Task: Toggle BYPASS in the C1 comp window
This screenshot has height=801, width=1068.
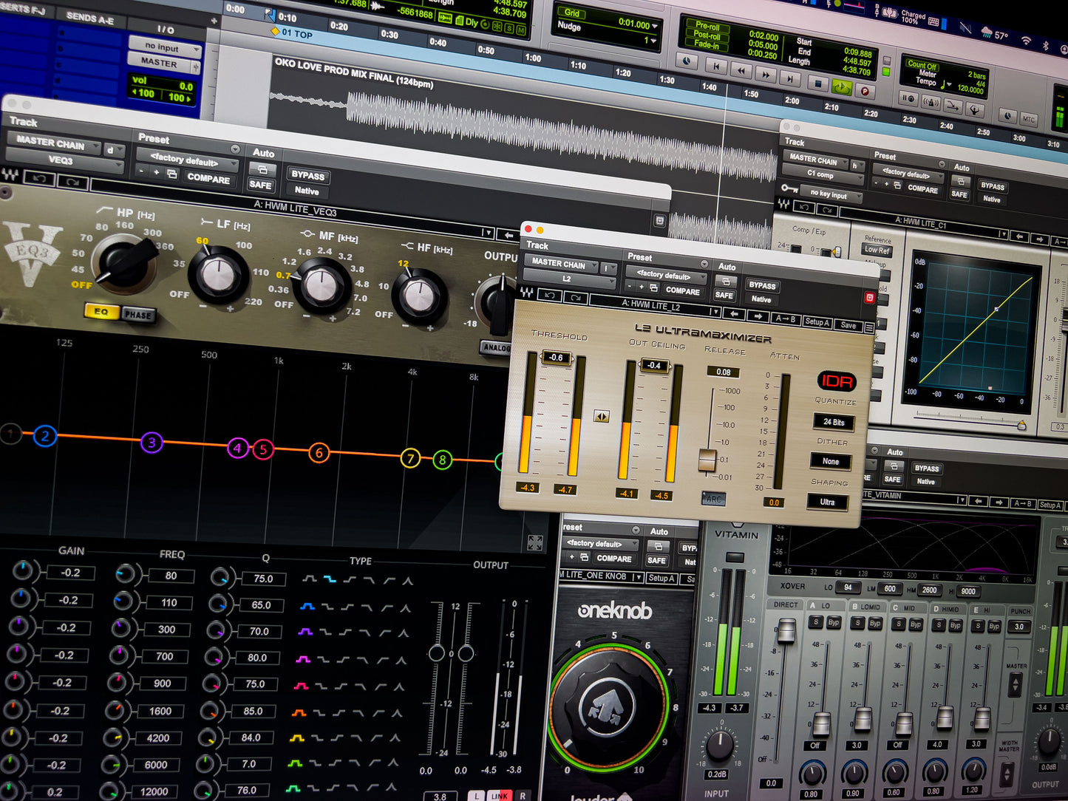Action: 992,186
